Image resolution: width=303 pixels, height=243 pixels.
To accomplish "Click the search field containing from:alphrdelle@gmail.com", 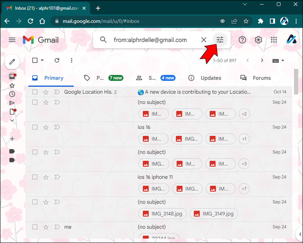I will tap(150, 40).
